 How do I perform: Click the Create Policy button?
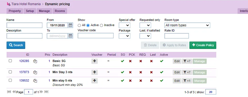tap(203, 45)
